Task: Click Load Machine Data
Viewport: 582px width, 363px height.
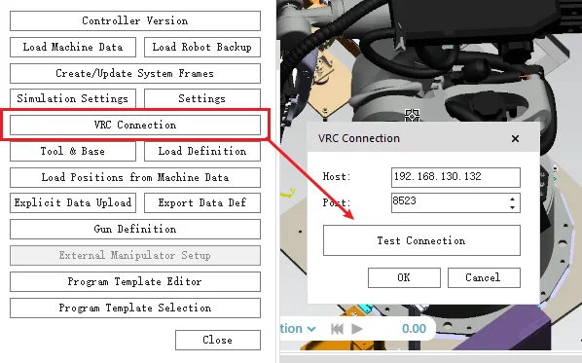Action: point(73,47)
